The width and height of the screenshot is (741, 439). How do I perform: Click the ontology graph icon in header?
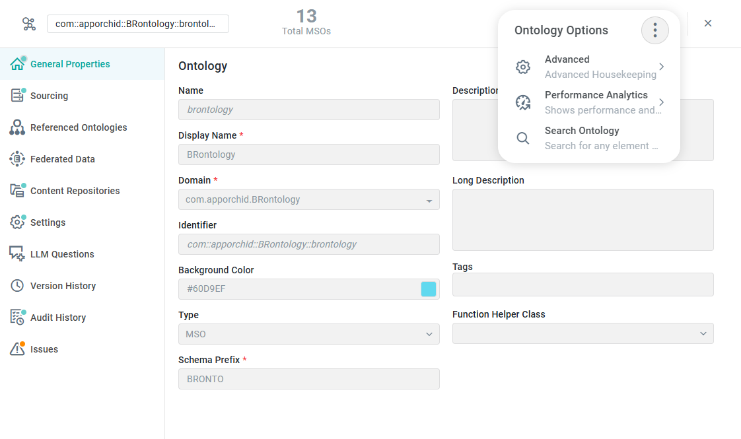[29, 24]
